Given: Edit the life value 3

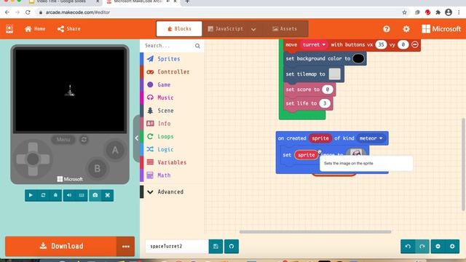Looking at the screenshot, I should pyautogui.click(x=325, y=103).
